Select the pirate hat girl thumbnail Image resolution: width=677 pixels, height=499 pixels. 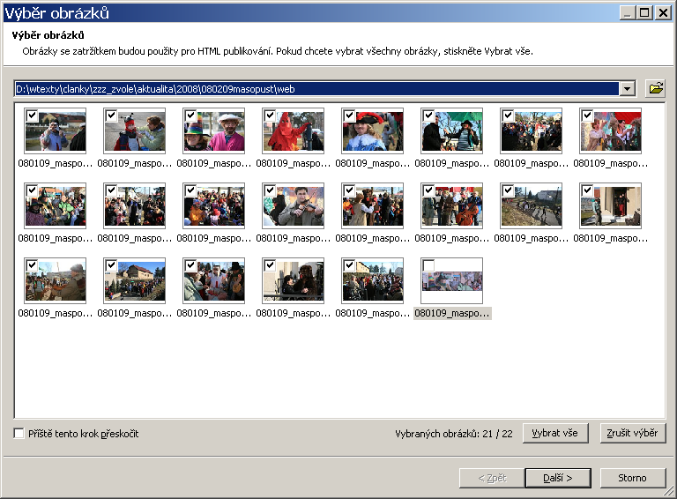pyautogui.click(x=373, y=132)
